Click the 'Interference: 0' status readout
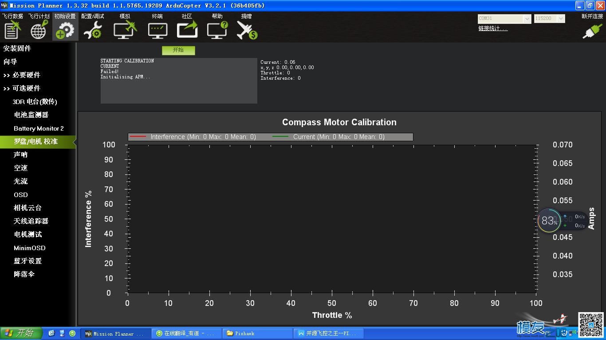This screenshot has width=606, height=340. 280,78
